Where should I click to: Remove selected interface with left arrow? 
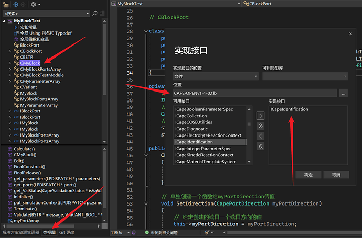[260, 136]
